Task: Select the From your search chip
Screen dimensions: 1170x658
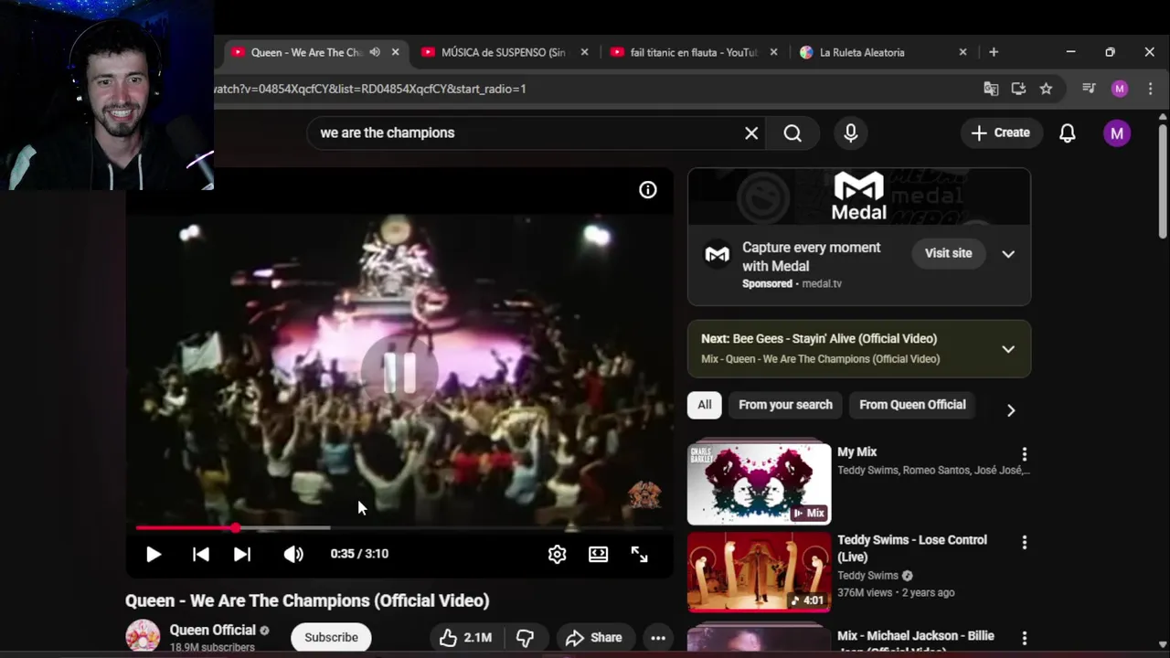Action: (785, 405)
